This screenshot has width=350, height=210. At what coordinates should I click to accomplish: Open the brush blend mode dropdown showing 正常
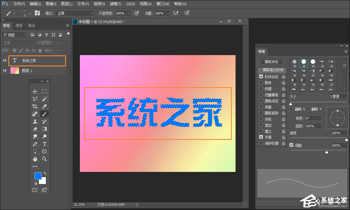click(74, 13)
